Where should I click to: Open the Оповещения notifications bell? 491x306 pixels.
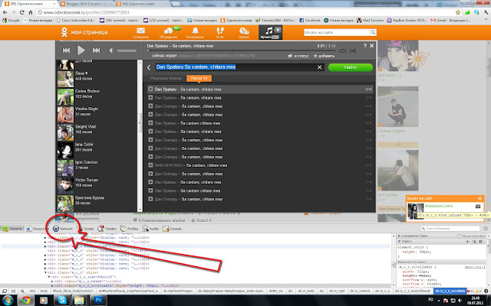pyautogui.click(x=195, y=32)
